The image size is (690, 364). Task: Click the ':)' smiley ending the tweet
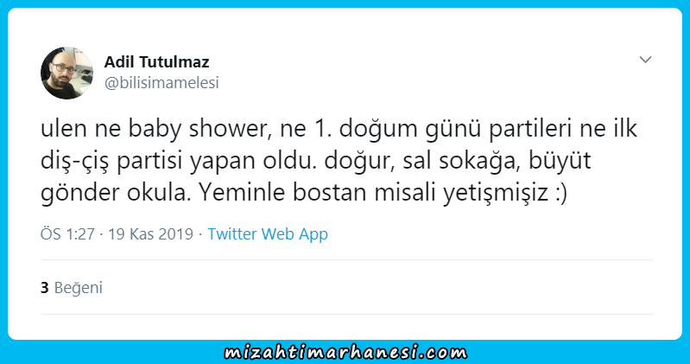click(561, 193)
